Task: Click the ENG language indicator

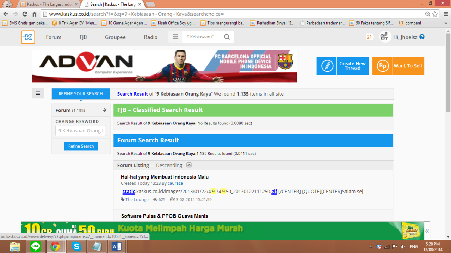Action: click(414, 247)
